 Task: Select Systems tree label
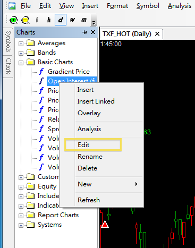click(x=49, y=225)
